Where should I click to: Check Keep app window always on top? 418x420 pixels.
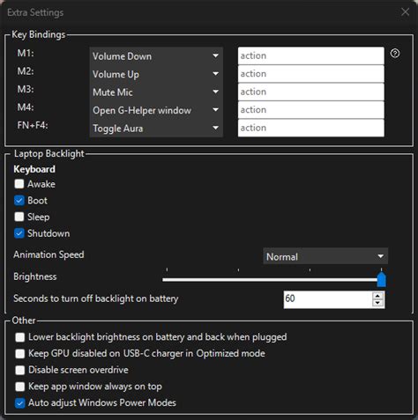point(20,387)
